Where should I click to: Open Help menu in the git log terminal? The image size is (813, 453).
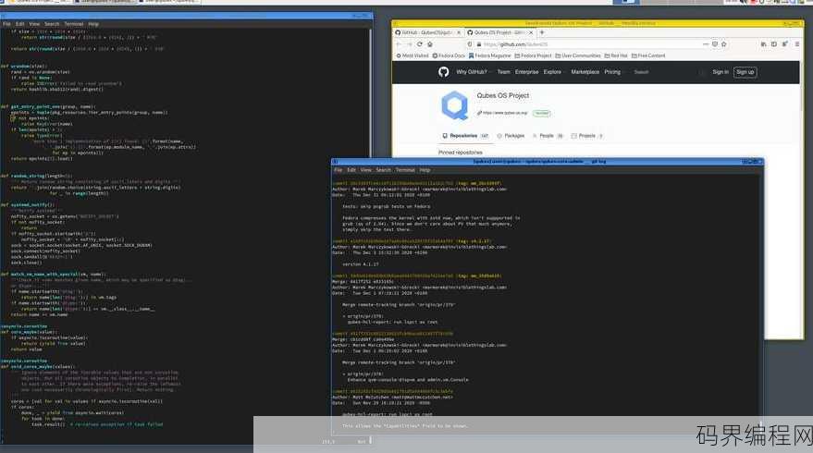pos(425,170)
